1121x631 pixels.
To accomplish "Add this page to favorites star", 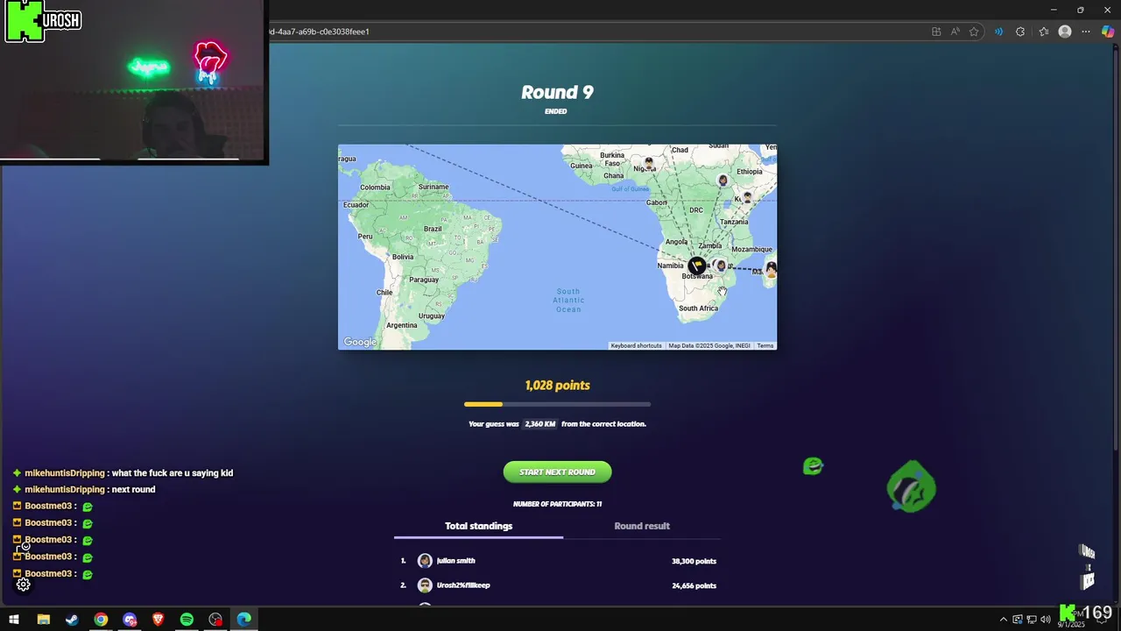I will (974, 32).
